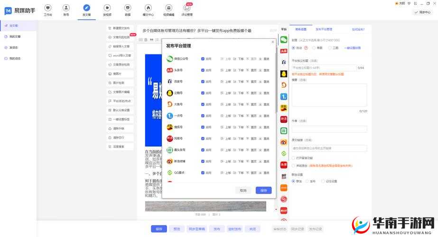The height and width of the screenshot is (237, 438).
Task: Move 头条号 up with its 上移 control
Action: 226,70
